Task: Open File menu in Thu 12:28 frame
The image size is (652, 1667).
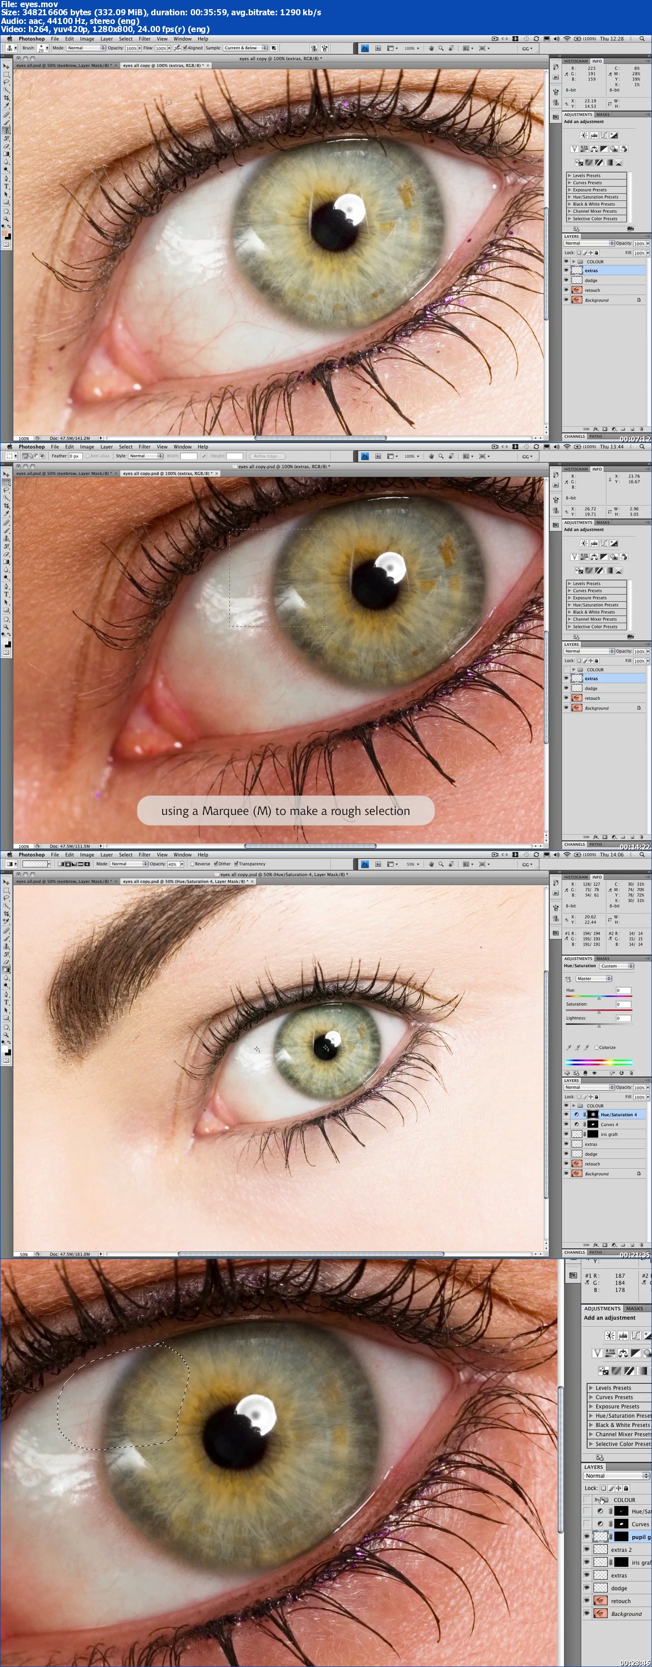Action: [55, 39]
